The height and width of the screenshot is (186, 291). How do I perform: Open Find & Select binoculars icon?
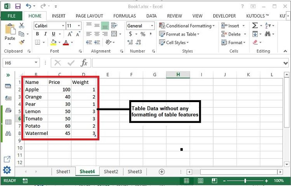(x=267, y=34)
